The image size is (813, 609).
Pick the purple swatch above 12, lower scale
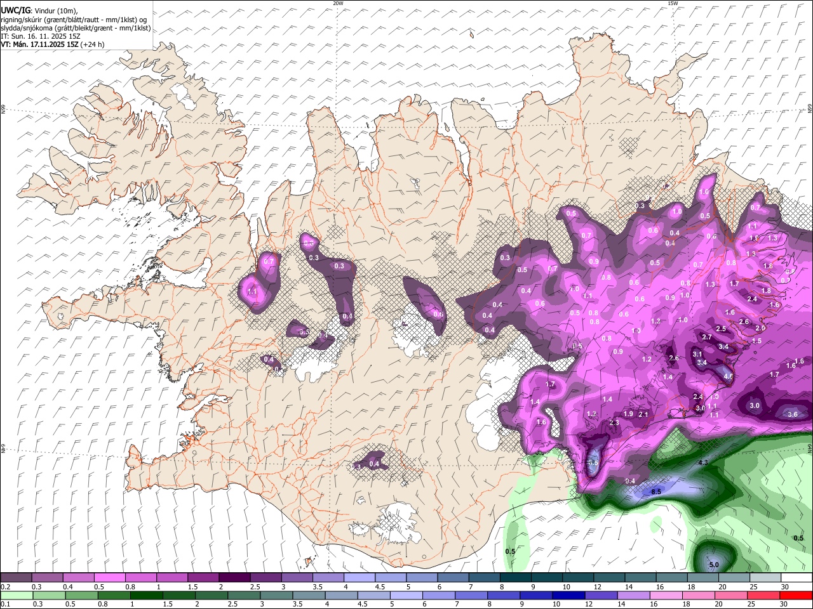[x=600, y=595]
